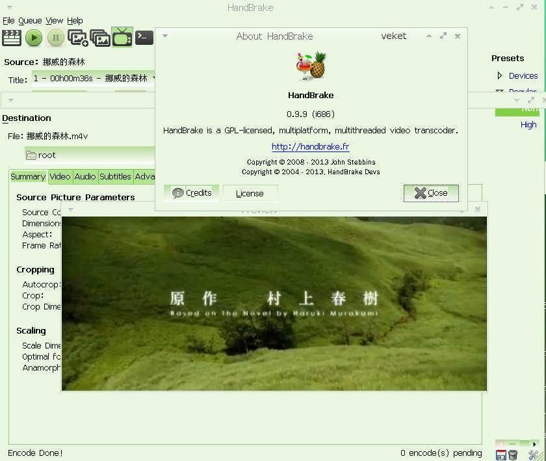This screenshot has height=461, width=546.
Task: Click the Save preset floppy disk icon
Action: point(500,454)
